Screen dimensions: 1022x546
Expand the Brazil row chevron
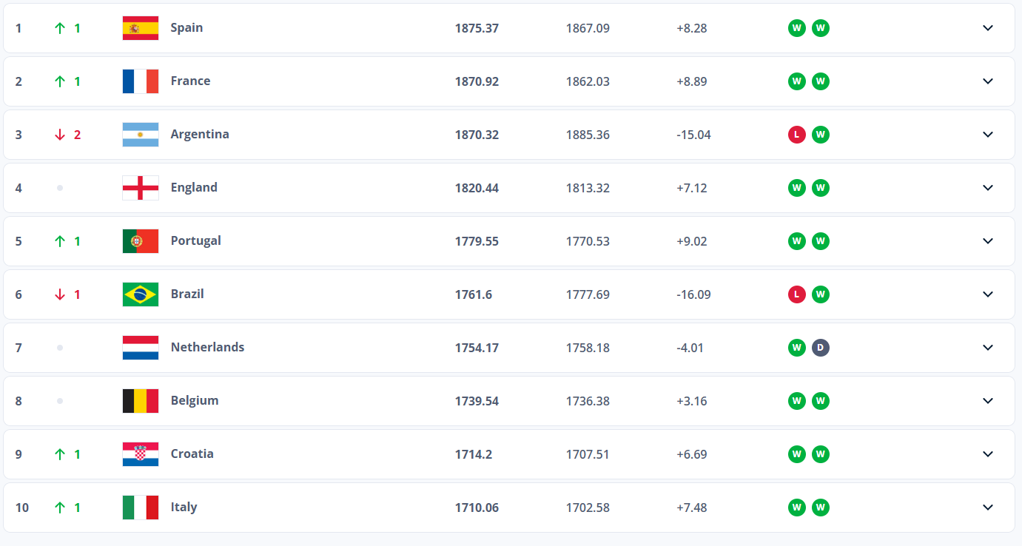click(987, 294)
